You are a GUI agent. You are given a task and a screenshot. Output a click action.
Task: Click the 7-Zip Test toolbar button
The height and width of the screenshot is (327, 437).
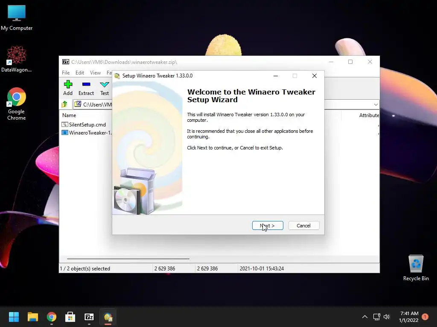[x=105, y=88]
